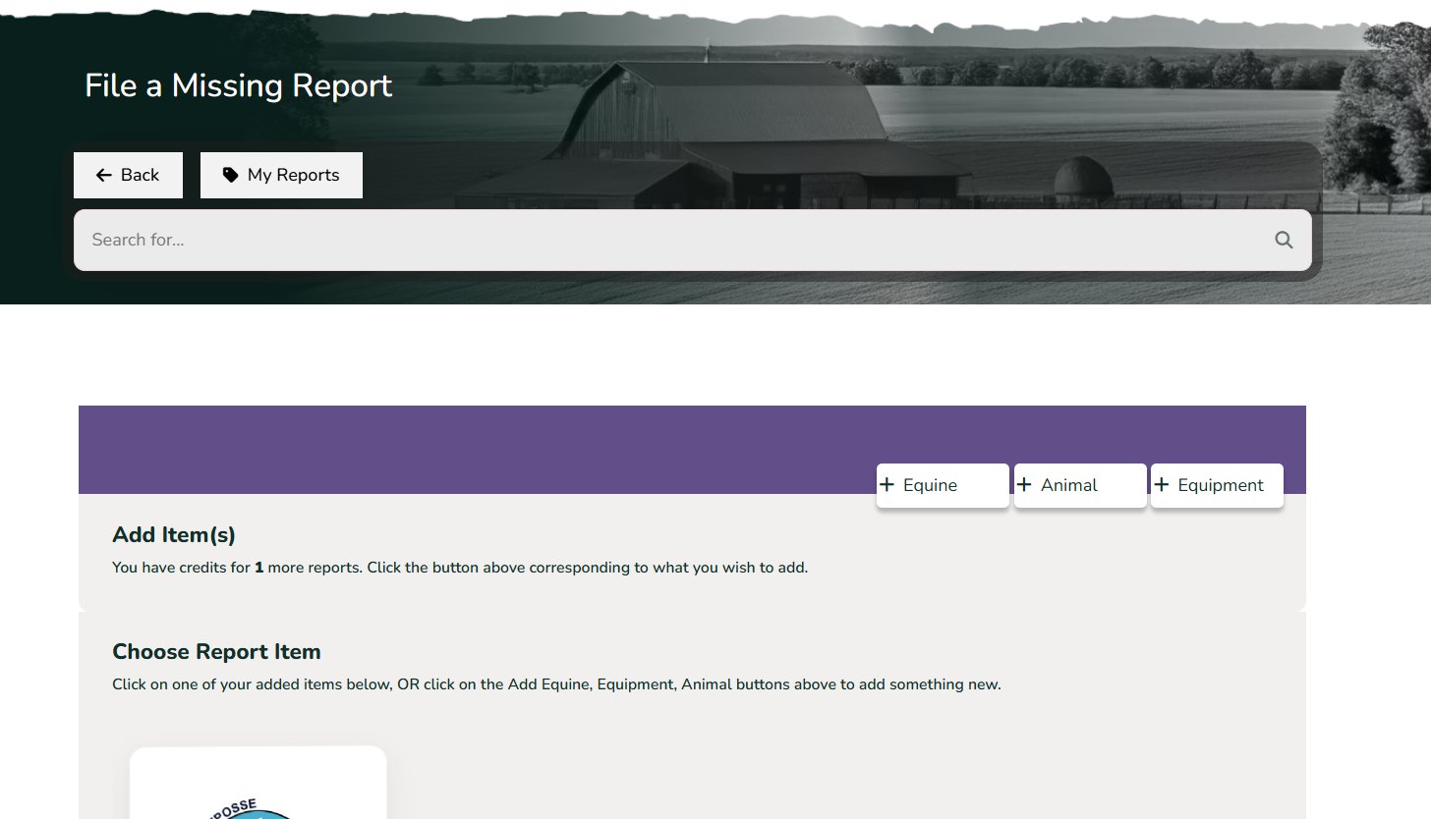Click the credits remaining message text

(x=460, y=568)
